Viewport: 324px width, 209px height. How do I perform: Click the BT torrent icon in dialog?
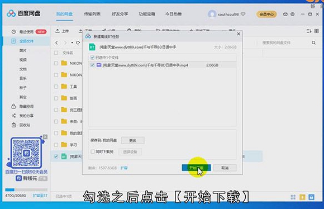click(92, 47)
